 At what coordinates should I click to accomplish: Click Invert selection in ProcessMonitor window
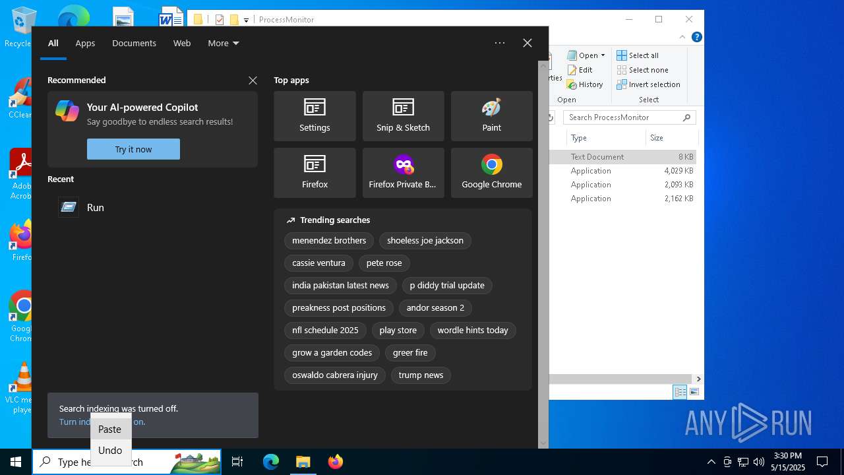(648, 84)
